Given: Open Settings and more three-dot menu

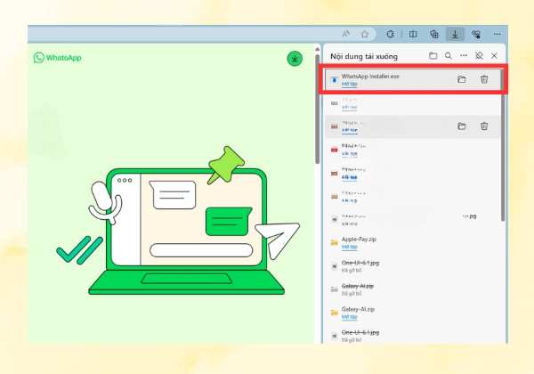Looking at the screenshot, I should pos(497,34).
